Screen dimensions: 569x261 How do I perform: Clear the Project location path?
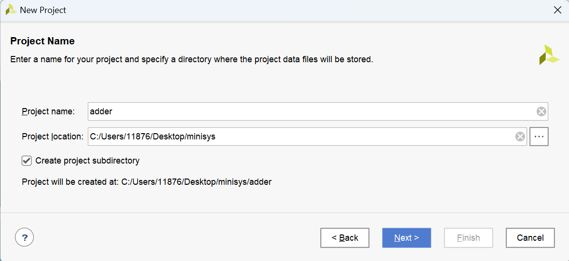click(520, 137)
